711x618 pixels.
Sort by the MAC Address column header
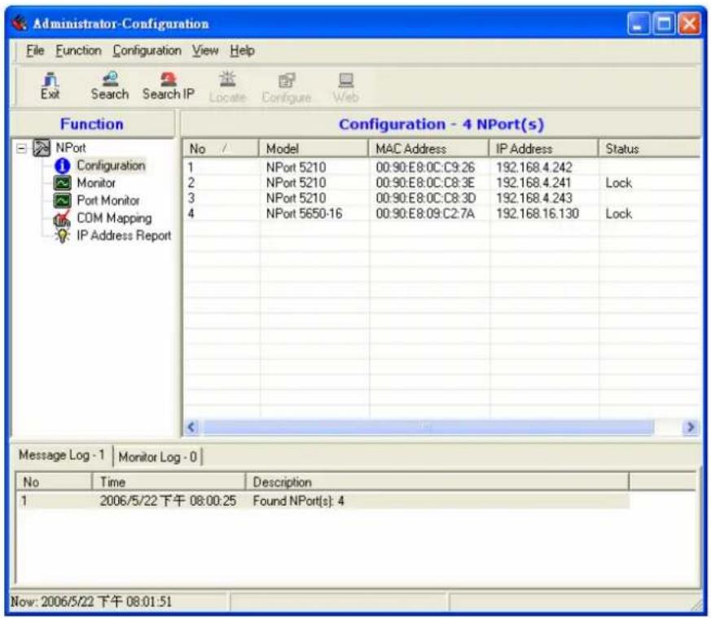point(428,148)
